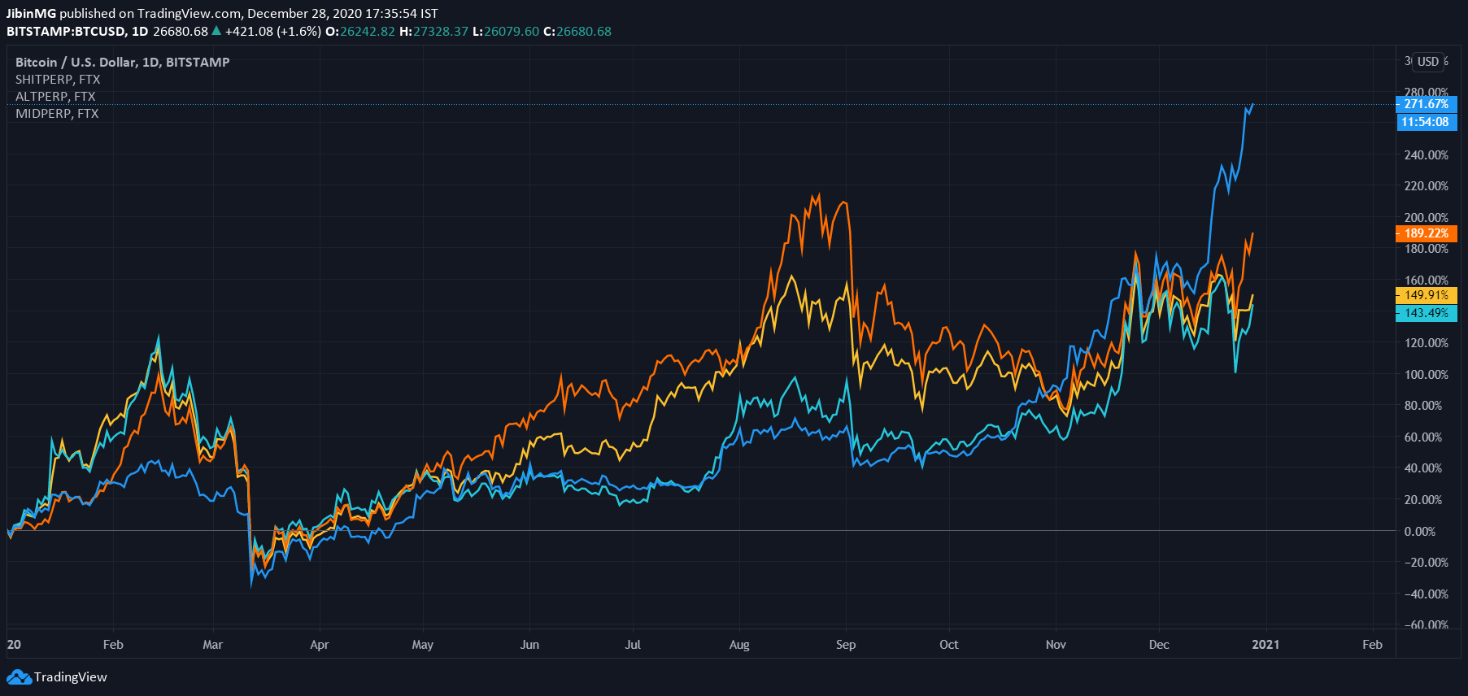Click the Jun label on time axis
The width and height of the screenshot is (1468, 696).
pyautogui.click(x=529, y=644)
